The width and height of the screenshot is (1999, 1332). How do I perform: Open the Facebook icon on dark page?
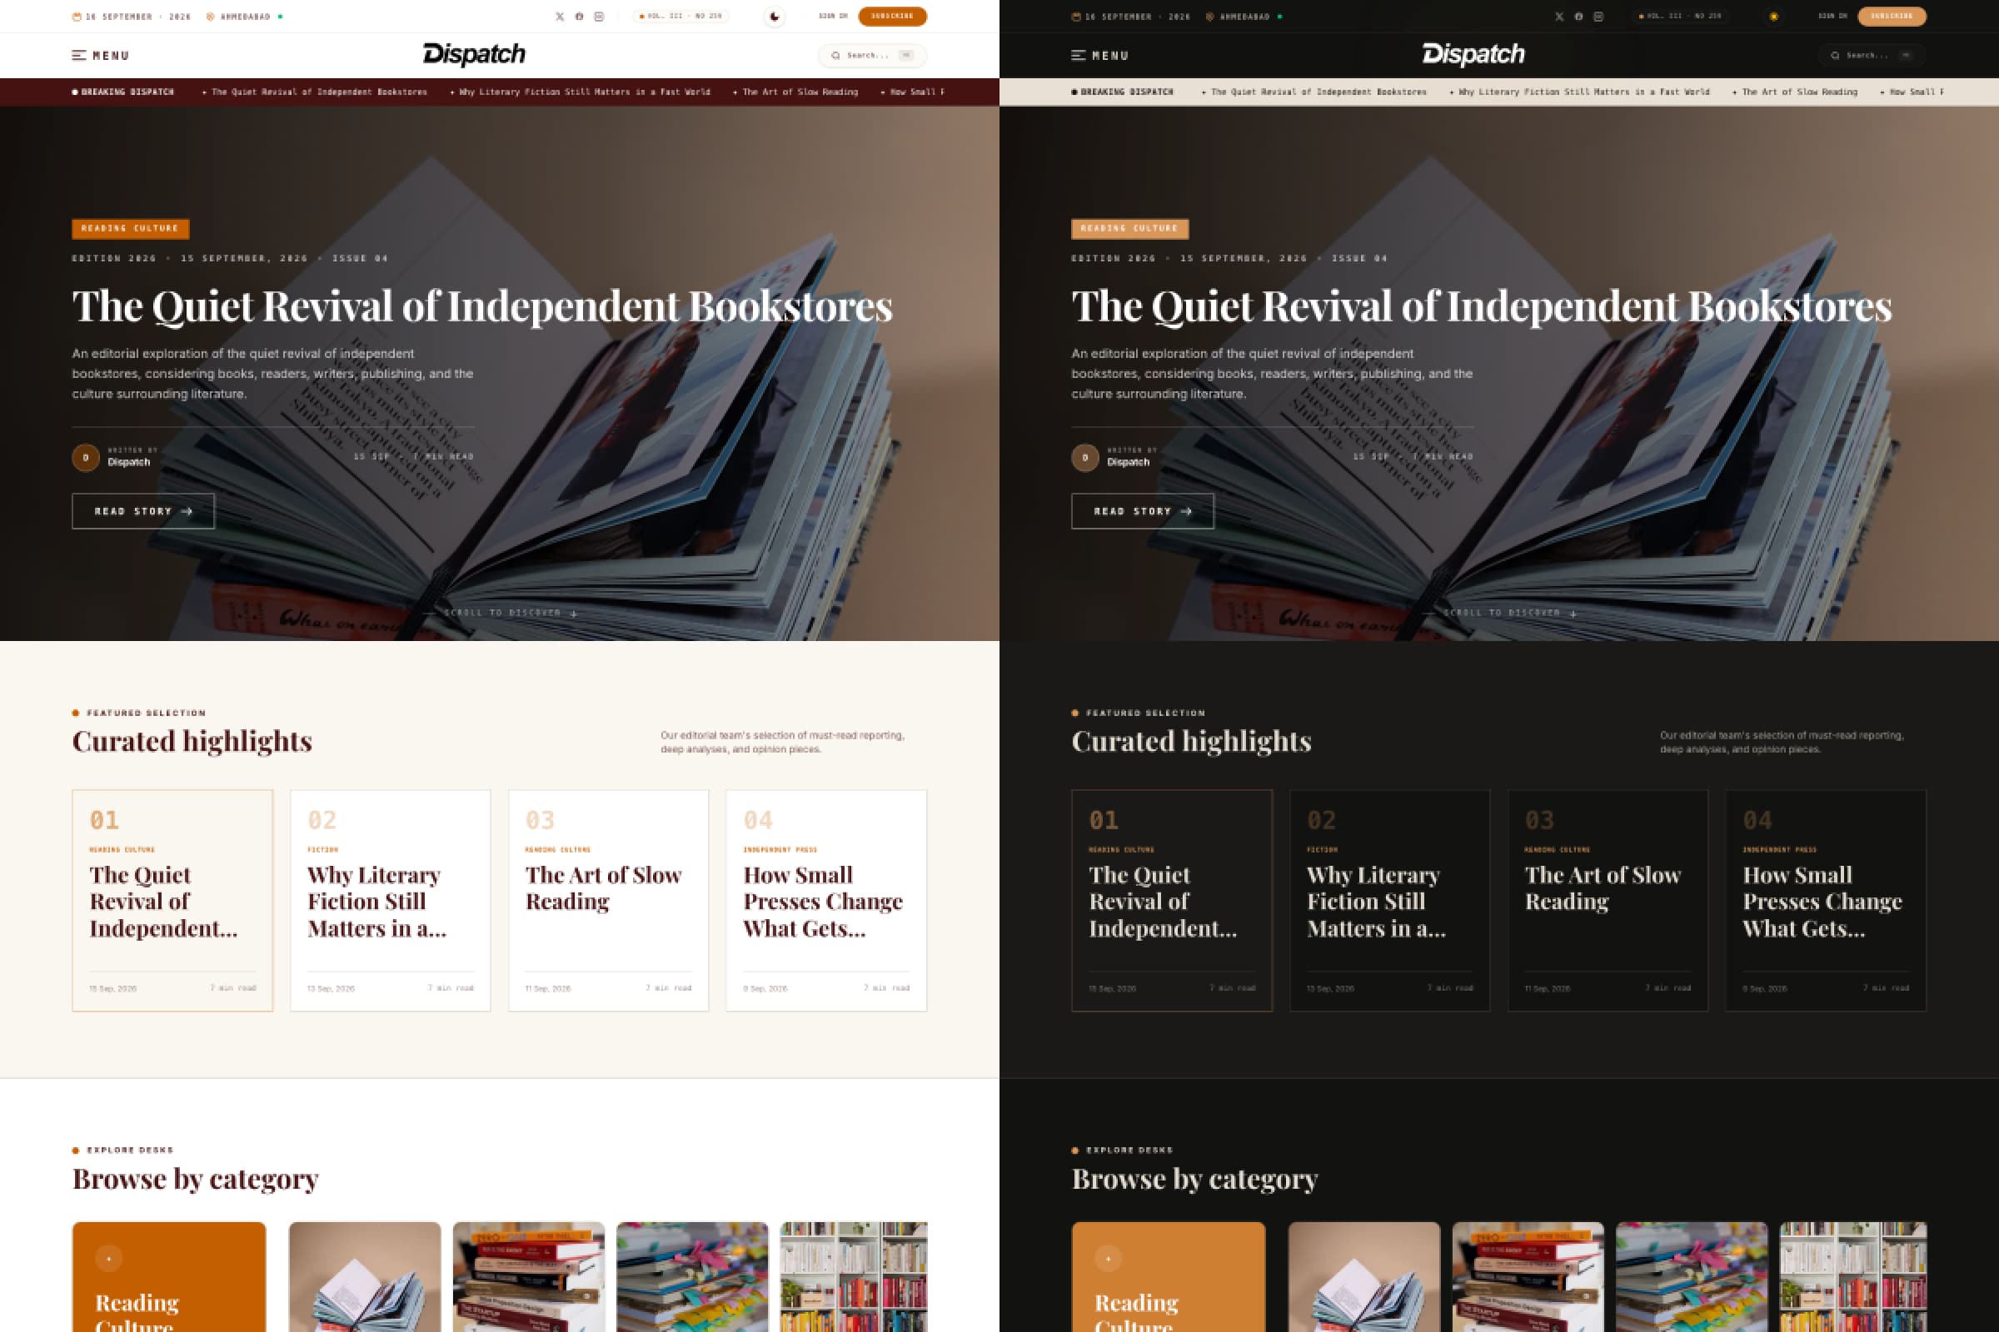[1578, 16]
